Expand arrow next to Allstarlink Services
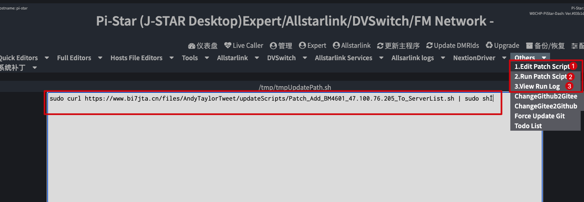The image size is (584, 202). point(381,58)
